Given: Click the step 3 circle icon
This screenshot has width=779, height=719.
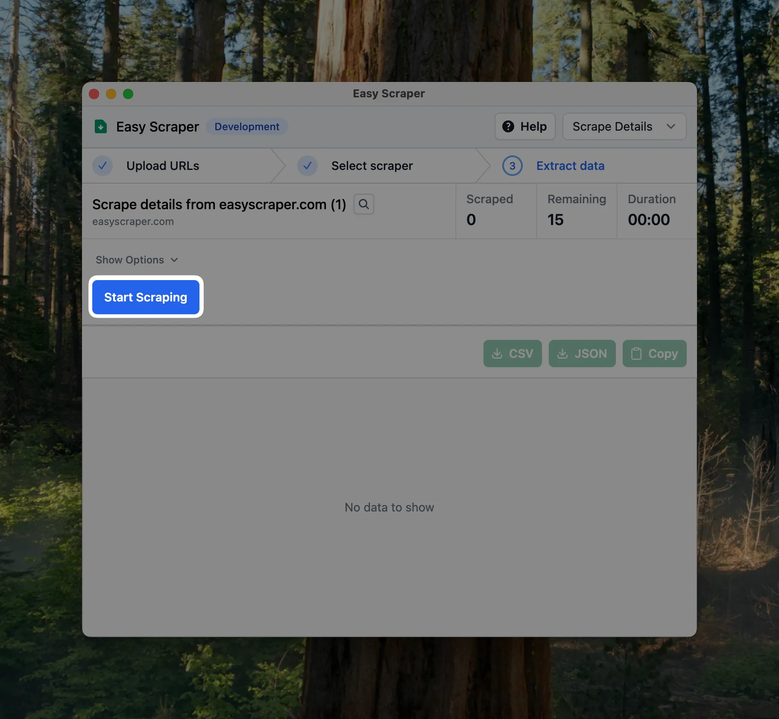Looking at the screenshot, I should (512, 166).
